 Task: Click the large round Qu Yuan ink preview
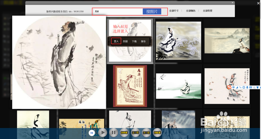59,62
